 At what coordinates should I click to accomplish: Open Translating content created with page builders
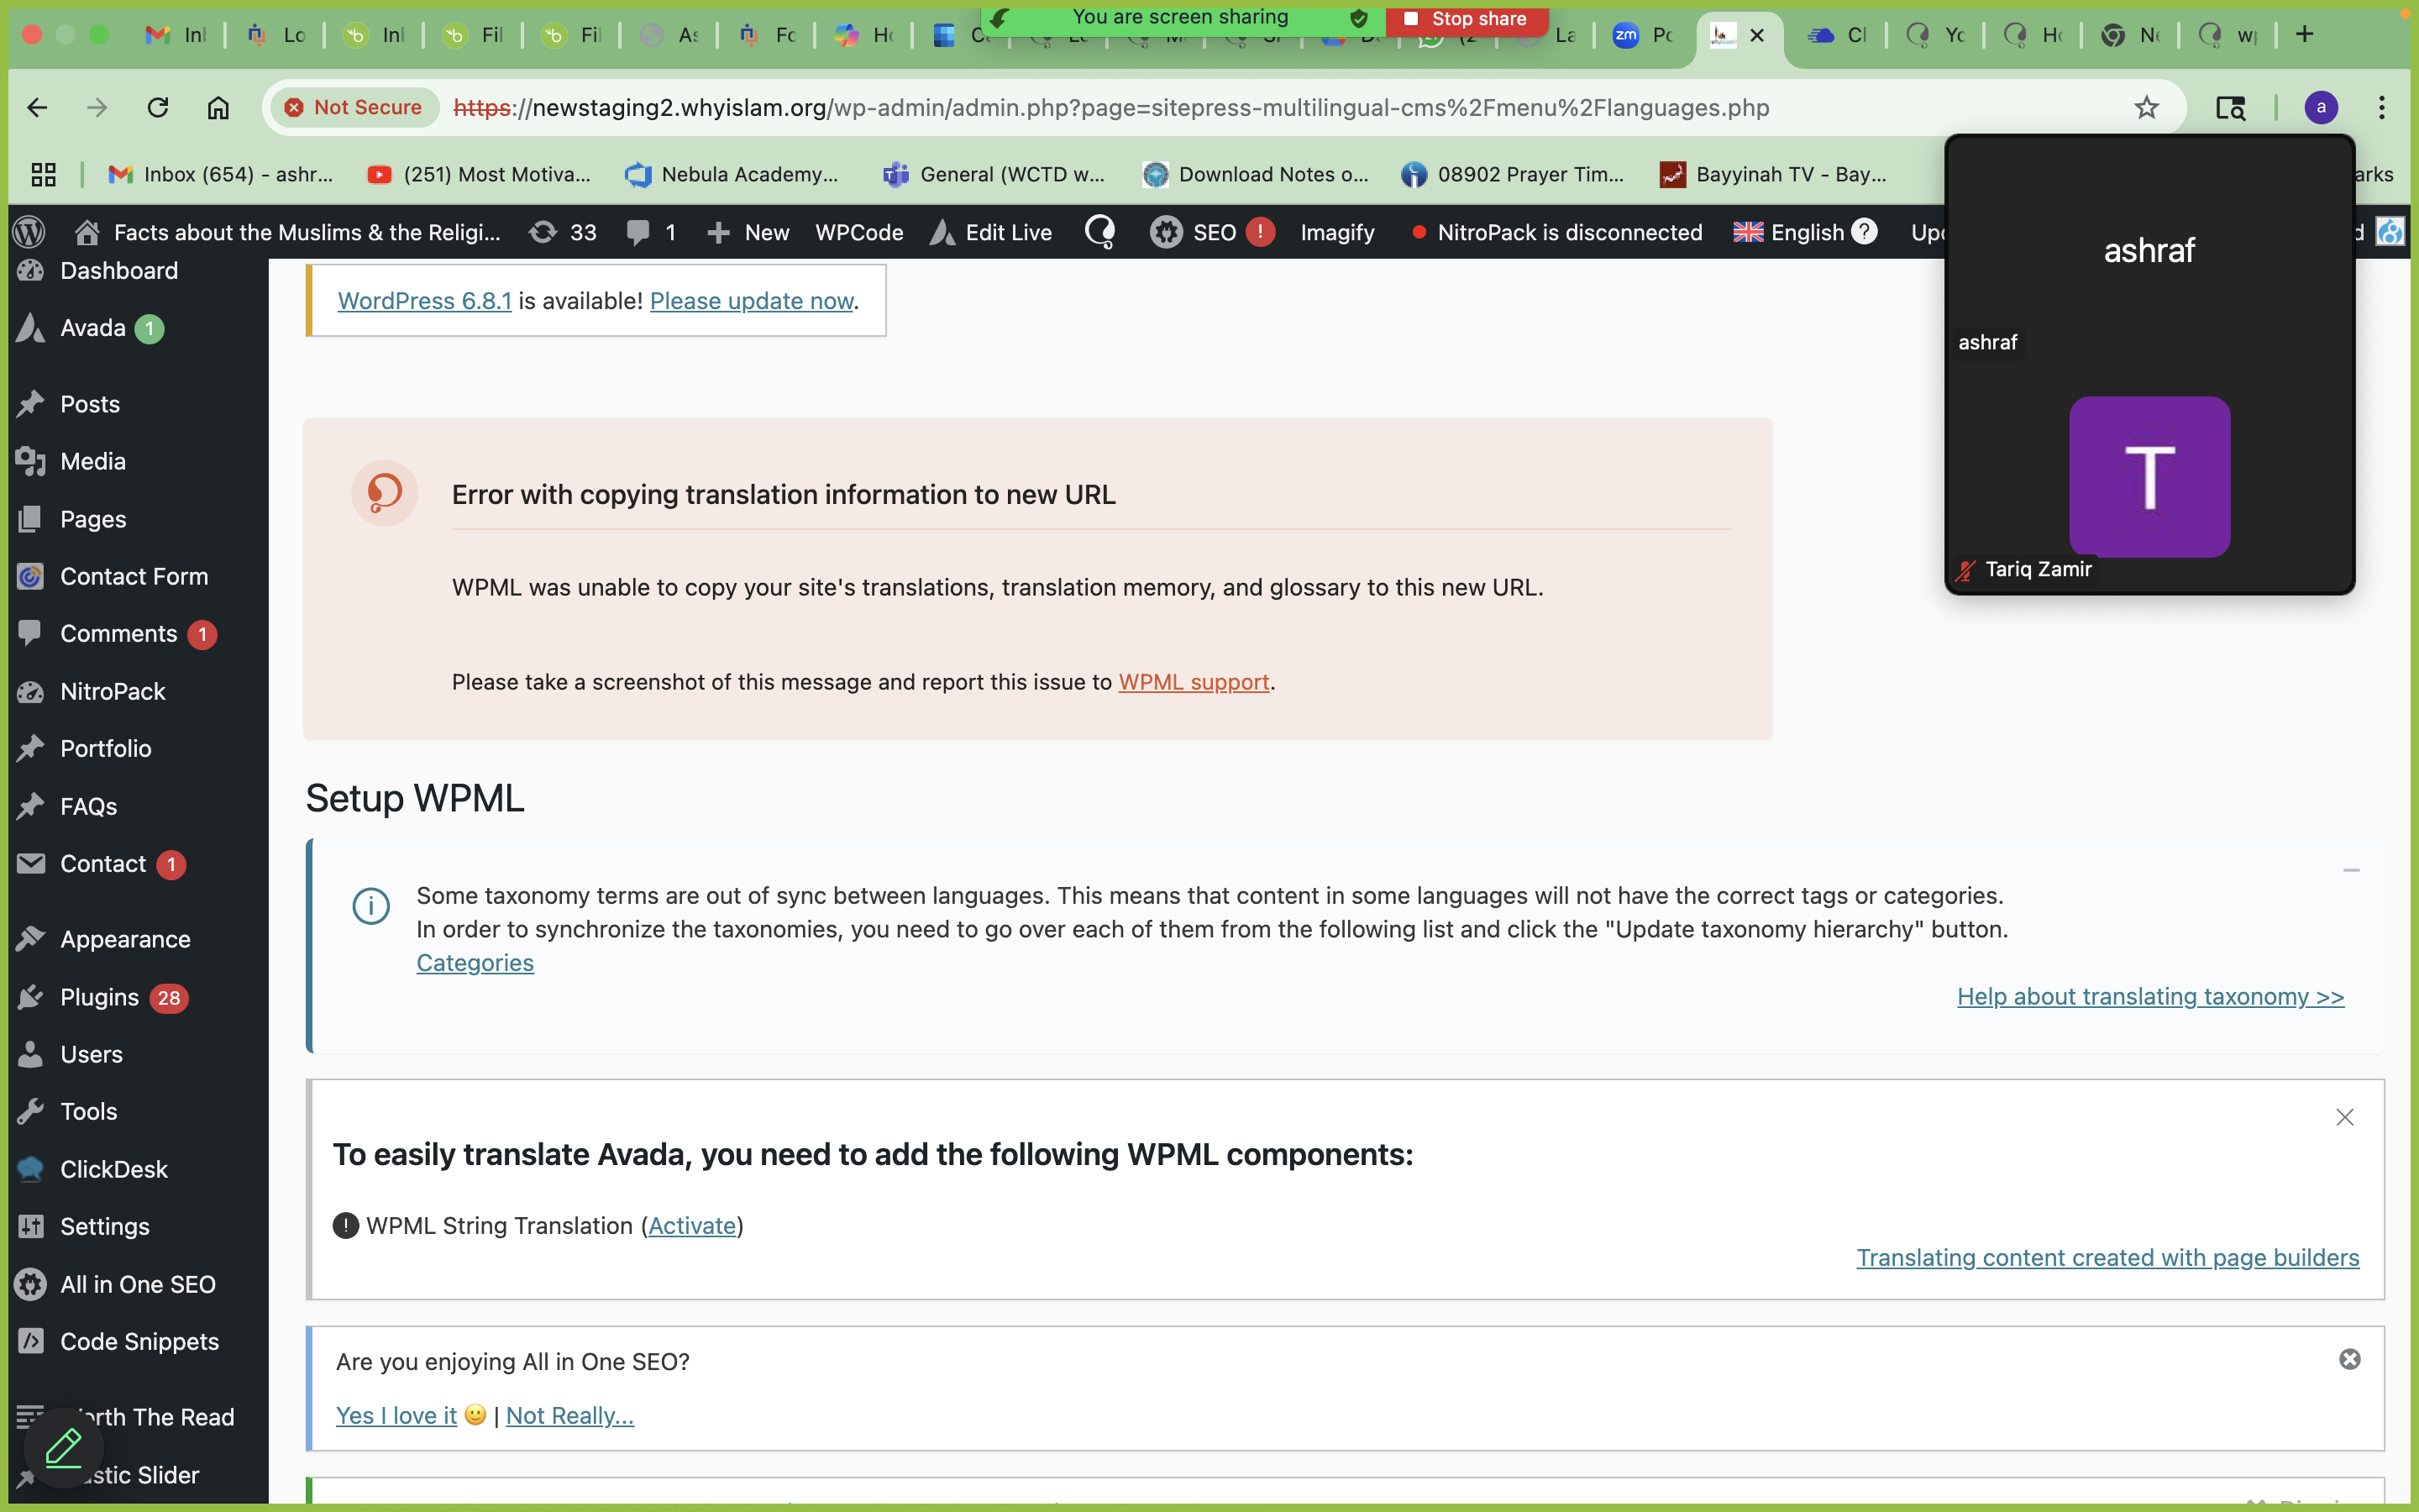point(2107,1258)
